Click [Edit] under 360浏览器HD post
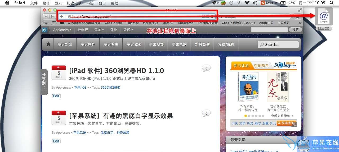The width and height of the screenshot is (339, 152). pyautogui.click(x=56, y=96)
